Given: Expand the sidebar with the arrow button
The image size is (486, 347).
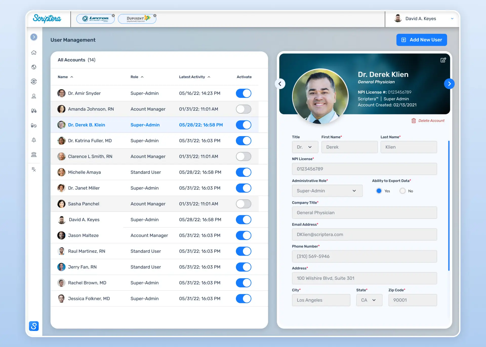Looking at the screenshot, I should (x=34, y=37).
